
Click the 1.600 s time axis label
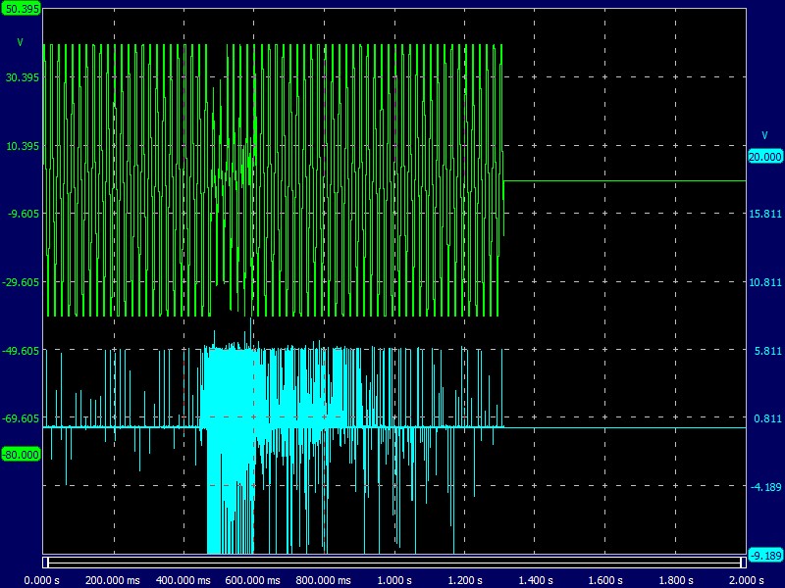pos(605,580)
